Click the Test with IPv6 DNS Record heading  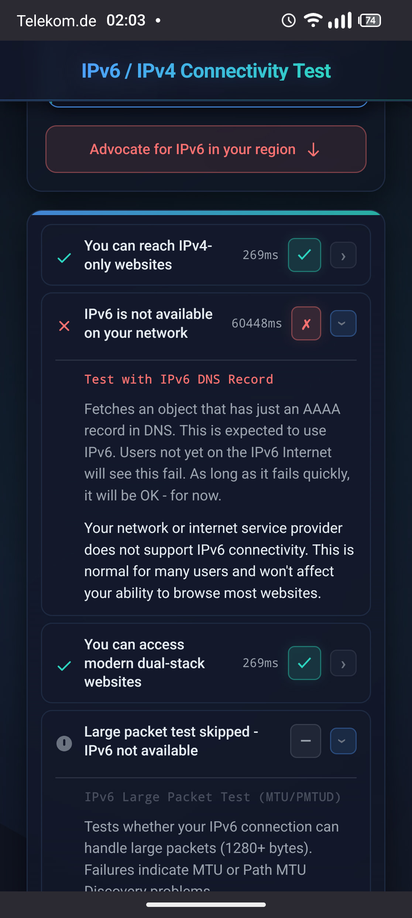click(x=179, y=380)
